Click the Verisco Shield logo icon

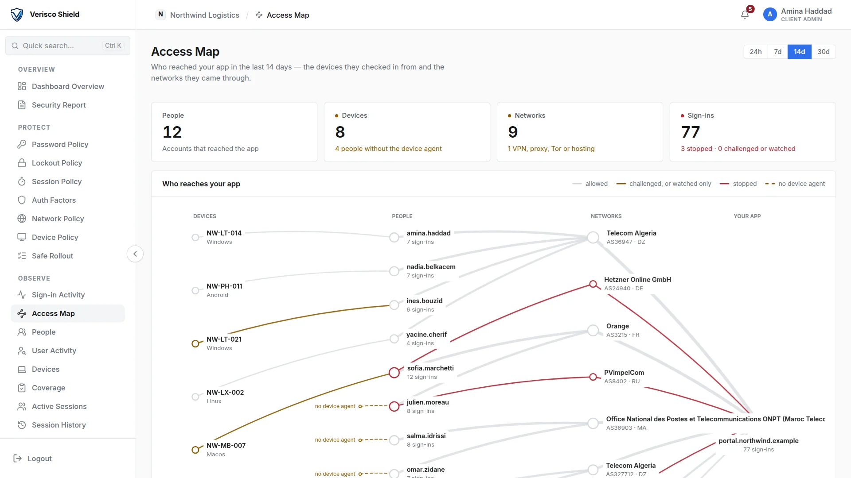click(x=17, y=15)
